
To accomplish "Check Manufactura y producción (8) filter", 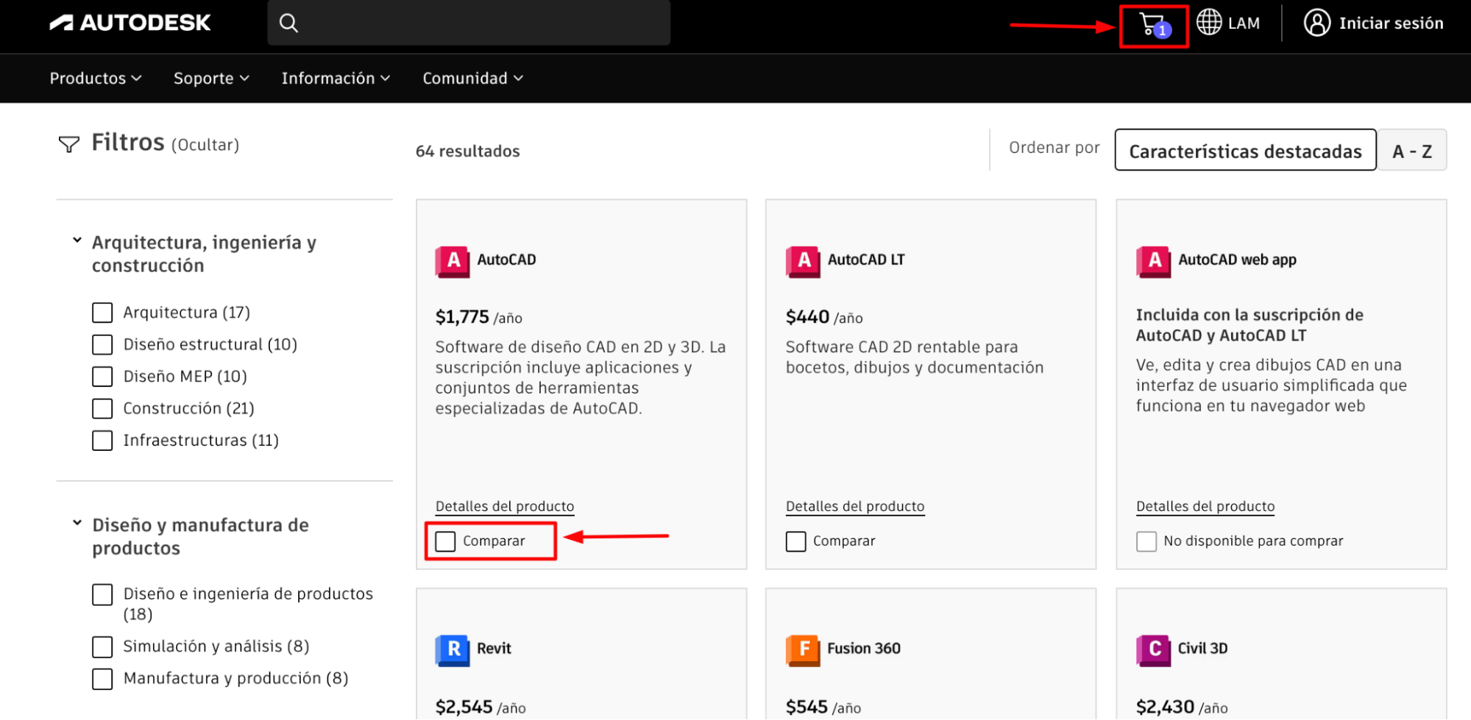I will click(x=102, y=679).
